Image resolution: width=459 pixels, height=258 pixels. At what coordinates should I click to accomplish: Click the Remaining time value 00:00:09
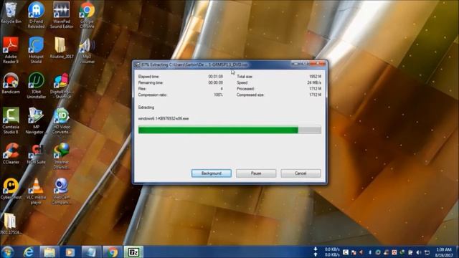(x=215, y=82)
